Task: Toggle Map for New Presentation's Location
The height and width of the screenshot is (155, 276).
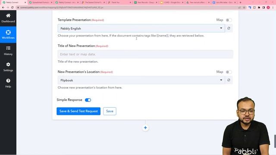Action: click(x=229, y=72)
